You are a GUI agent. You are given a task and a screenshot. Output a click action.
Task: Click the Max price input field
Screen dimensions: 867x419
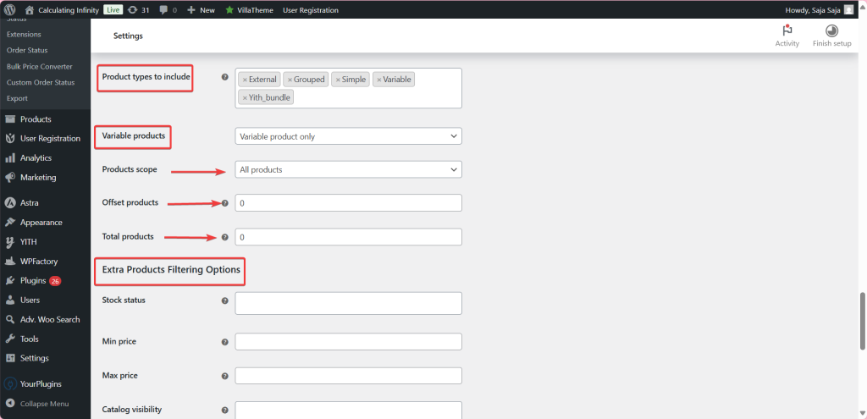348,376
